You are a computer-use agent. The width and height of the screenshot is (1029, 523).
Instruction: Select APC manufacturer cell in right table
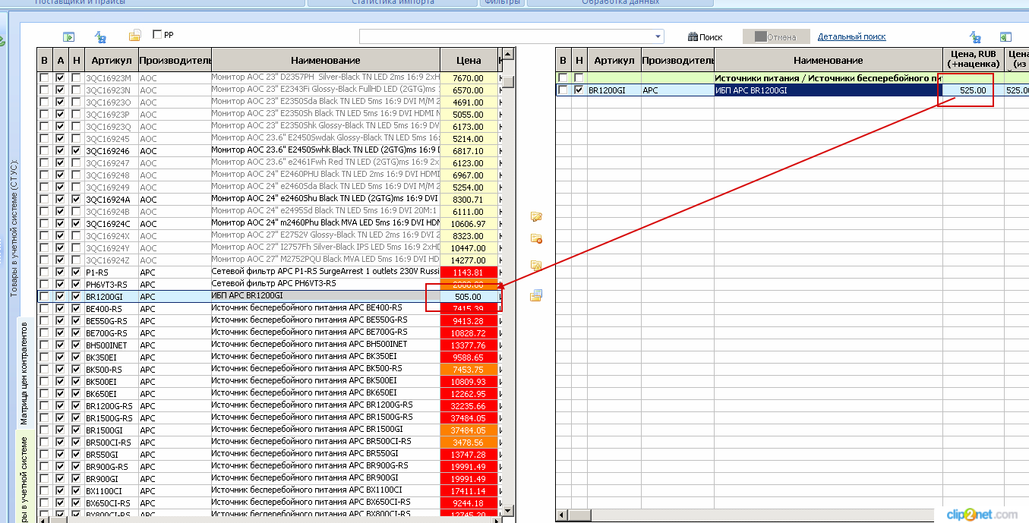pos(677,90)
